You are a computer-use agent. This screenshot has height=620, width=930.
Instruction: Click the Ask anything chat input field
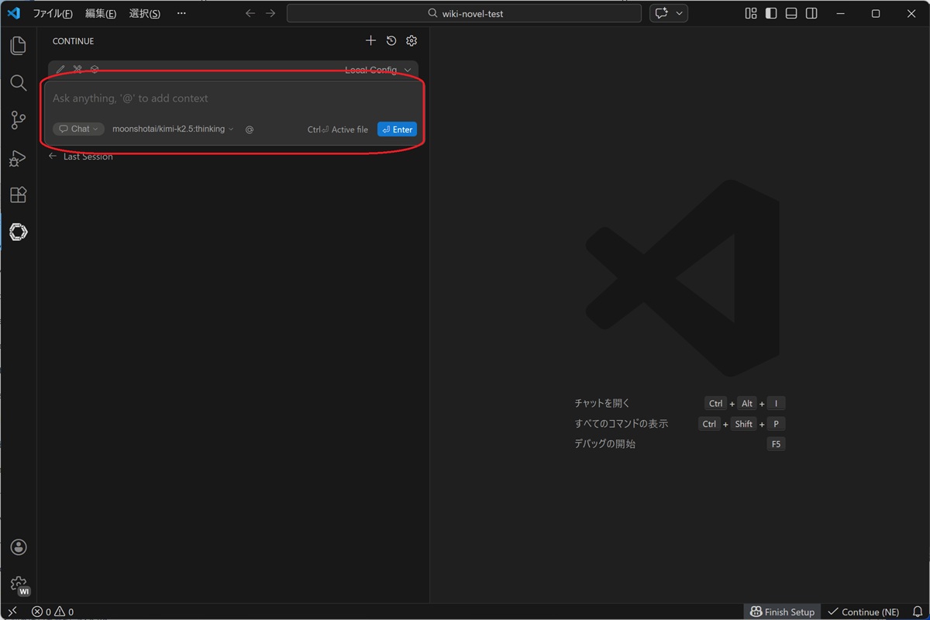[232, 98]
